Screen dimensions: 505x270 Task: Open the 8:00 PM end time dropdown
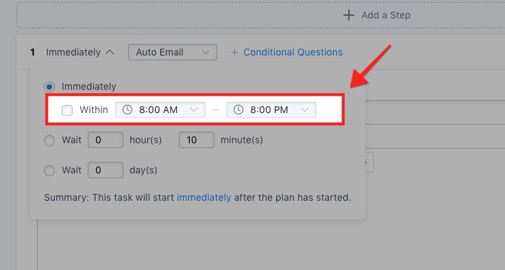(271, 110)
